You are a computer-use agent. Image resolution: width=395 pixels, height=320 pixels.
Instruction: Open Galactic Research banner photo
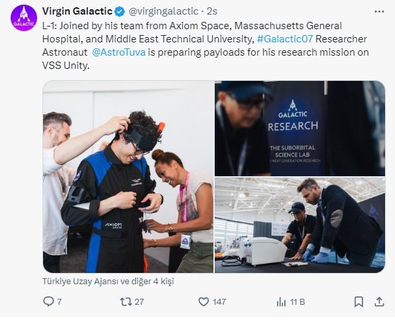[300, 129]
